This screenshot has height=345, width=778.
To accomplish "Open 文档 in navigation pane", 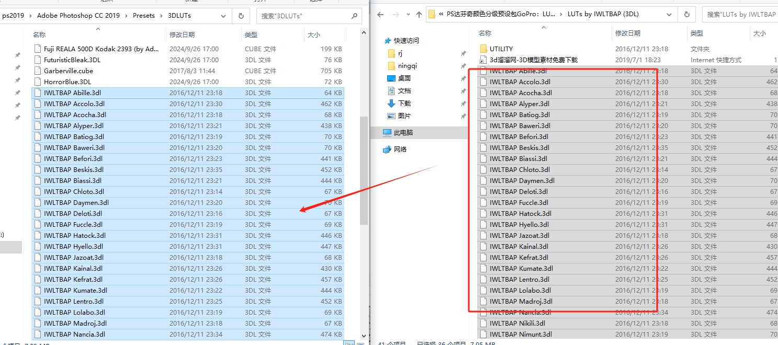I will [404, 91].
